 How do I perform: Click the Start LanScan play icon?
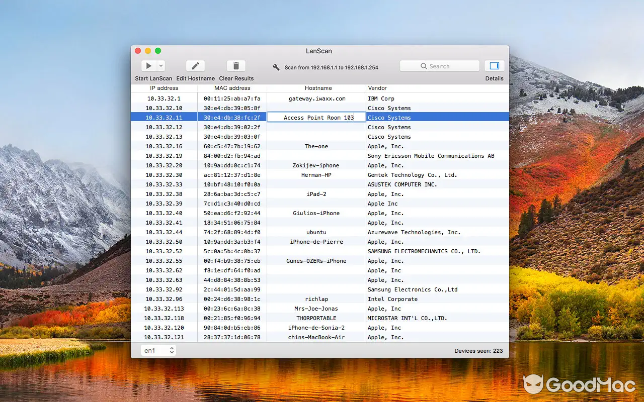tap(147, 65)
